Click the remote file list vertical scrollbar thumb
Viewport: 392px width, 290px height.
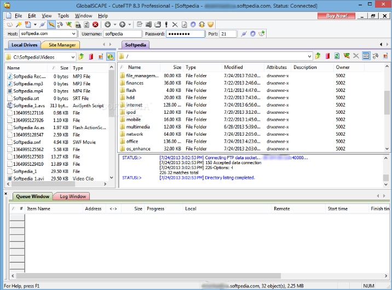(x=387, y=102)
